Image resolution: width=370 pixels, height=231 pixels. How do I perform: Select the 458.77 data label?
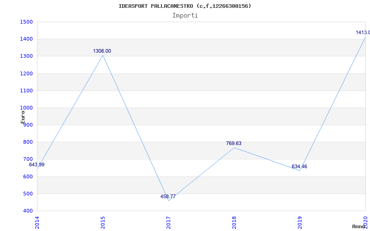[x=168, y=196]
